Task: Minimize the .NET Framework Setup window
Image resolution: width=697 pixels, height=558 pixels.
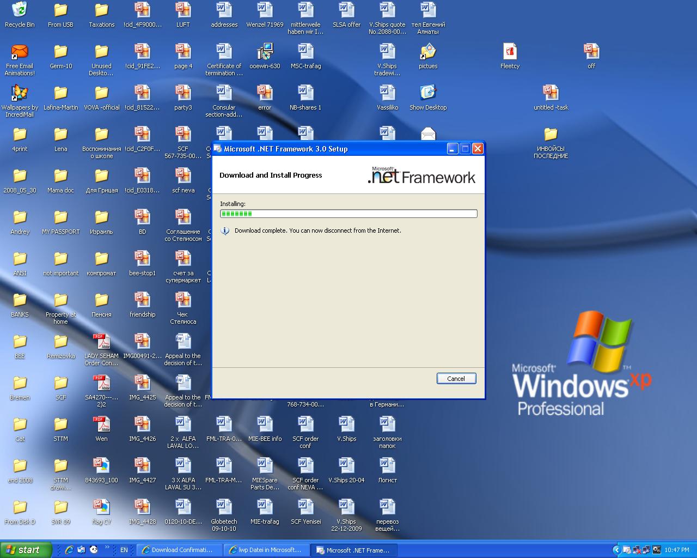Action: pyautogui.click(x=453, y=149)
